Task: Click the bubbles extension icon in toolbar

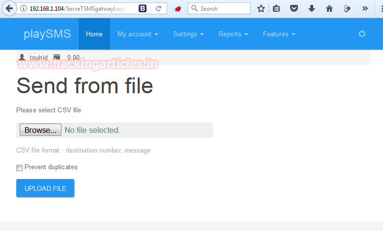Action: 347,9
